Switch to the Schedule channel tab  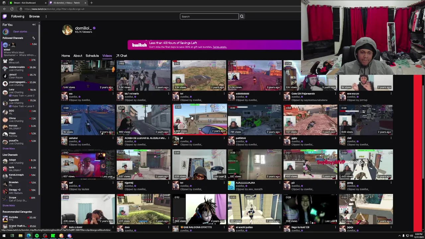click(92, 56)
